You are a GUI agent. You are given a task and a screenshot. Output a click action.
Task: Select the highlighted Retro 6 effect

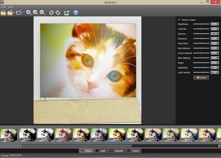click(117, 135)
